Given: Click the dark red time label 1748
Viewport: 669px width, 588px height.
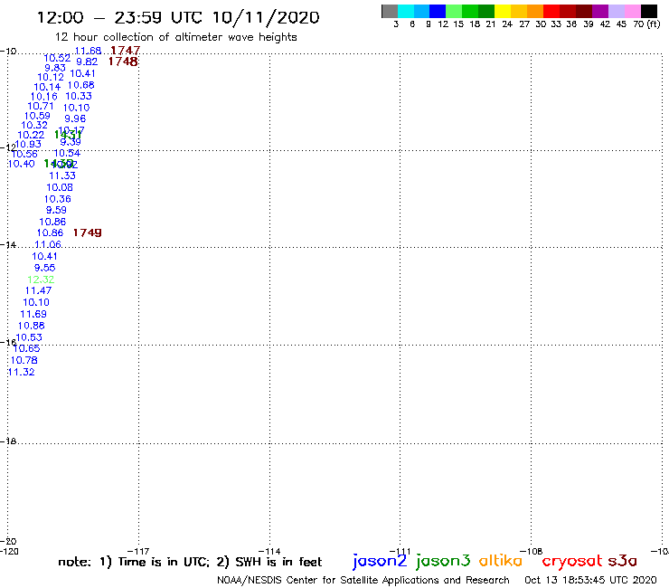Looking at the screenshot, I should pyautogui.click(x=123, y=62).
